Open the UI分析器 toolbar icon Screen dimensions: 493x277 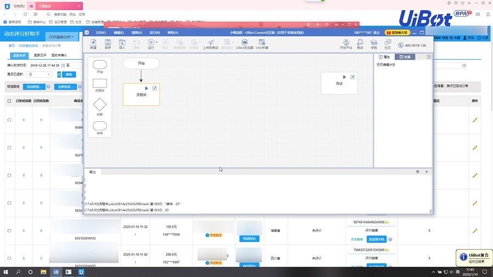click(x=262, y=44)
